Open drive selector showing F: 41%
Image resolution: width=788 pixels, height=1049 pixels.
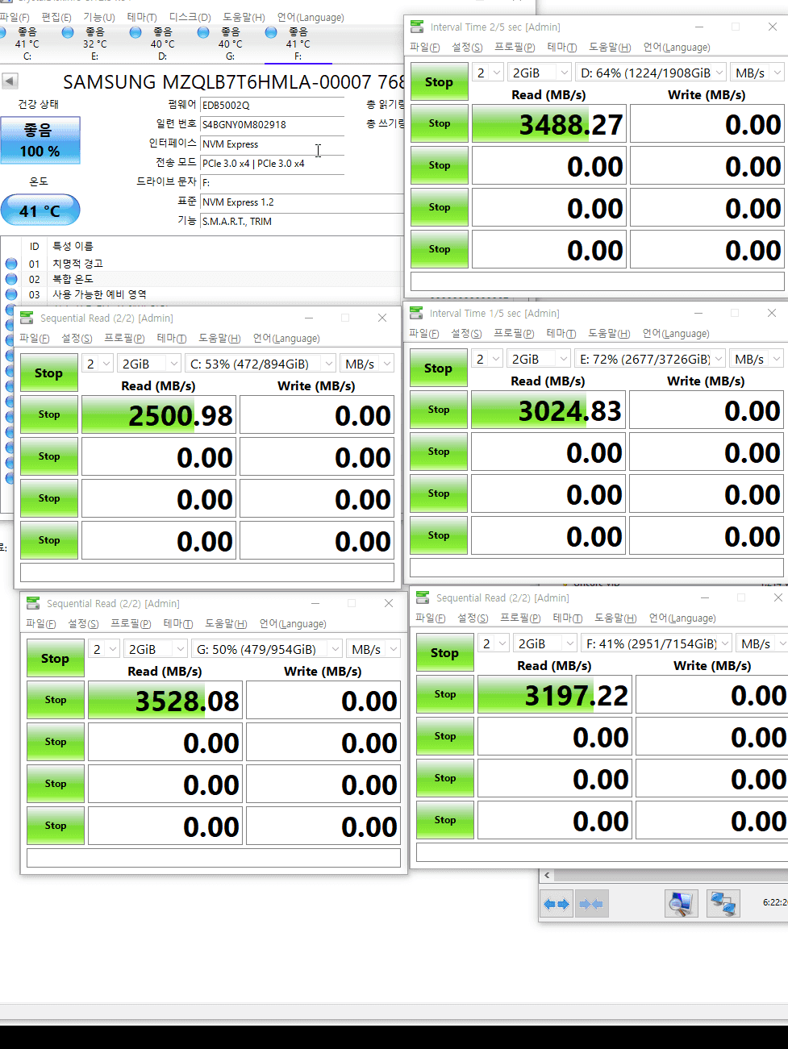[x=657, y=643]
